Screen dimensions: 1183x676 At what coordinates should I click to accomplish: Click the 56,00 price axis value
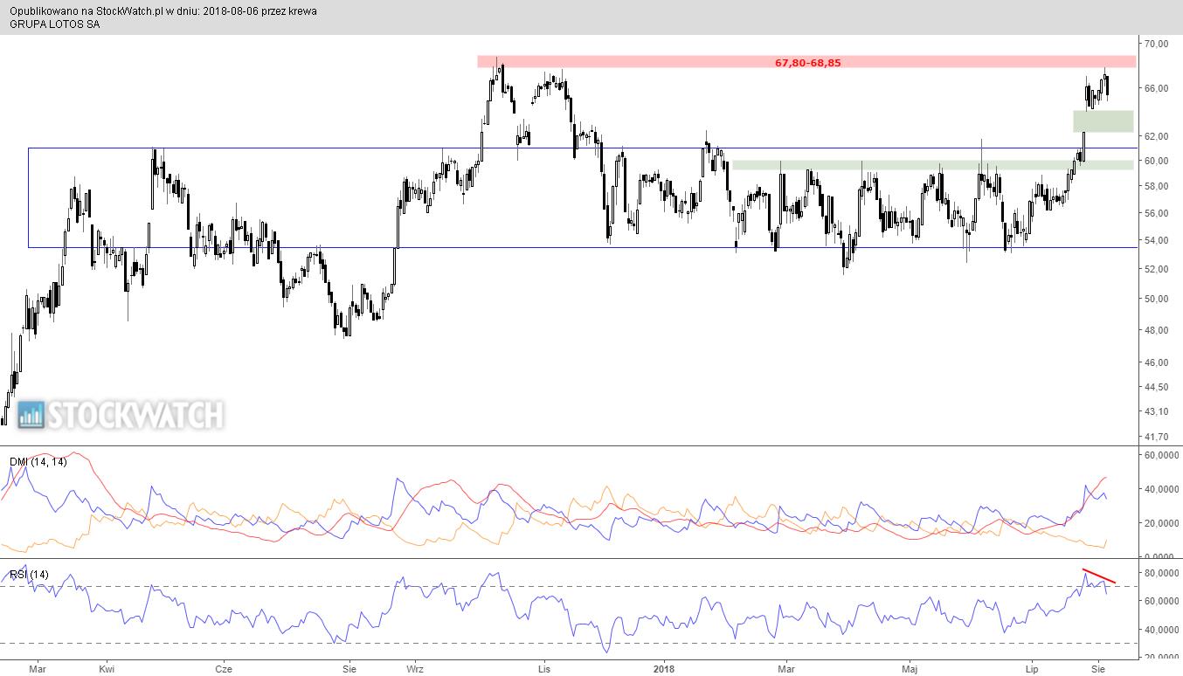pos(1156,213)
